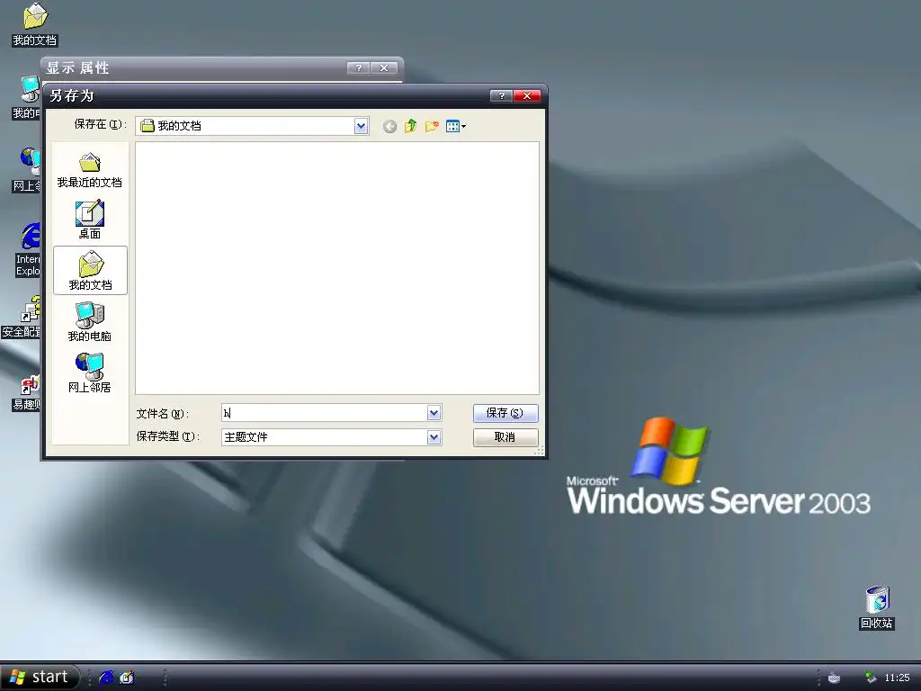The image size is (921, 691).
Task: Click Show Desktop quick launch icon
Action: [x=126, y=678]
